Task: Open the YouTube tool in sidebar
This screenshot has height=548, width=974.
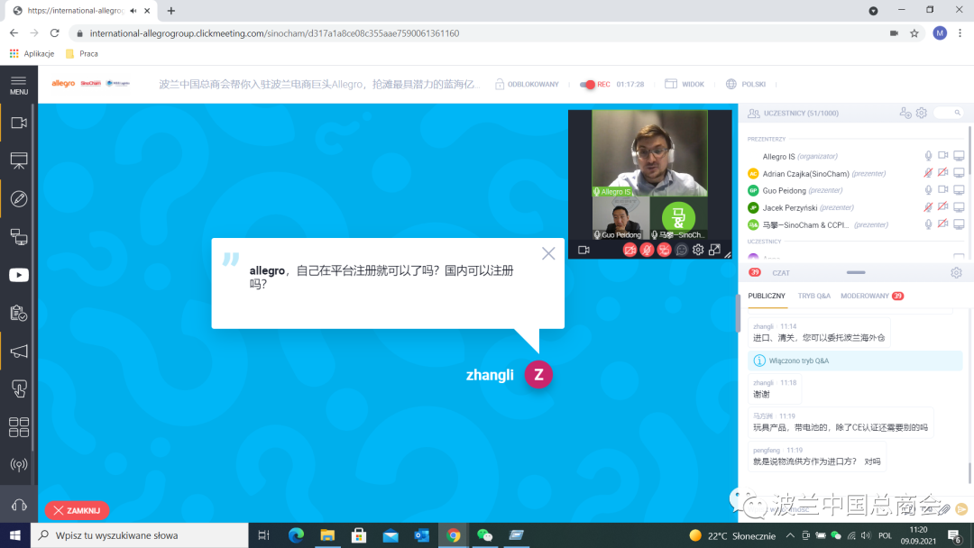Action: [x=18, y=275]
